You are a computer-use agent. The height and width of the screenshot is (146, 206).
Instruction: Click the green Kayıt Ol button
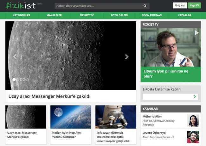pos(194,5)
